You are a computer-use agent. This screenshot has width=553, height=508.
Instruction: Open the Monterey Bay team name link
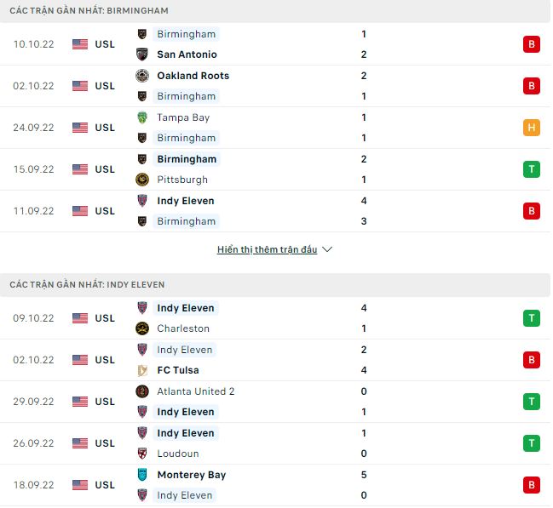tap(191, 475)
